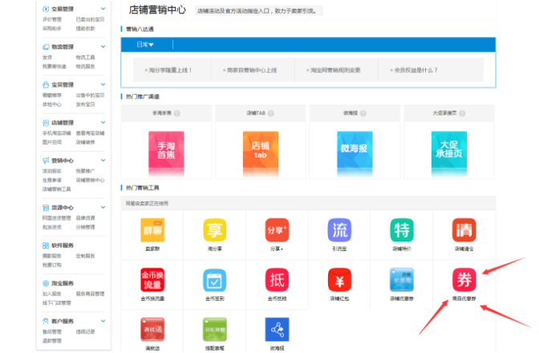
Task: Collapse the 货源中心 section chevron
Action: pyautogui.click(x=103, y=207)
